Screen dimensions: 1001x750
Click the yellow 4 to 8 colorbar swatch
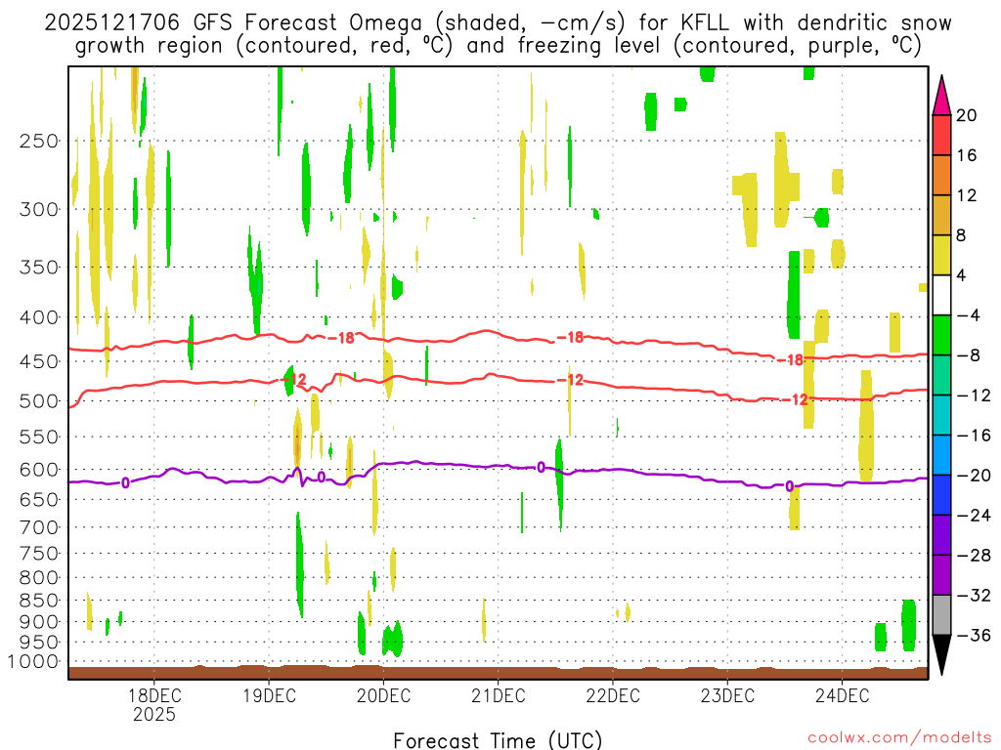(x=941, y=255)
